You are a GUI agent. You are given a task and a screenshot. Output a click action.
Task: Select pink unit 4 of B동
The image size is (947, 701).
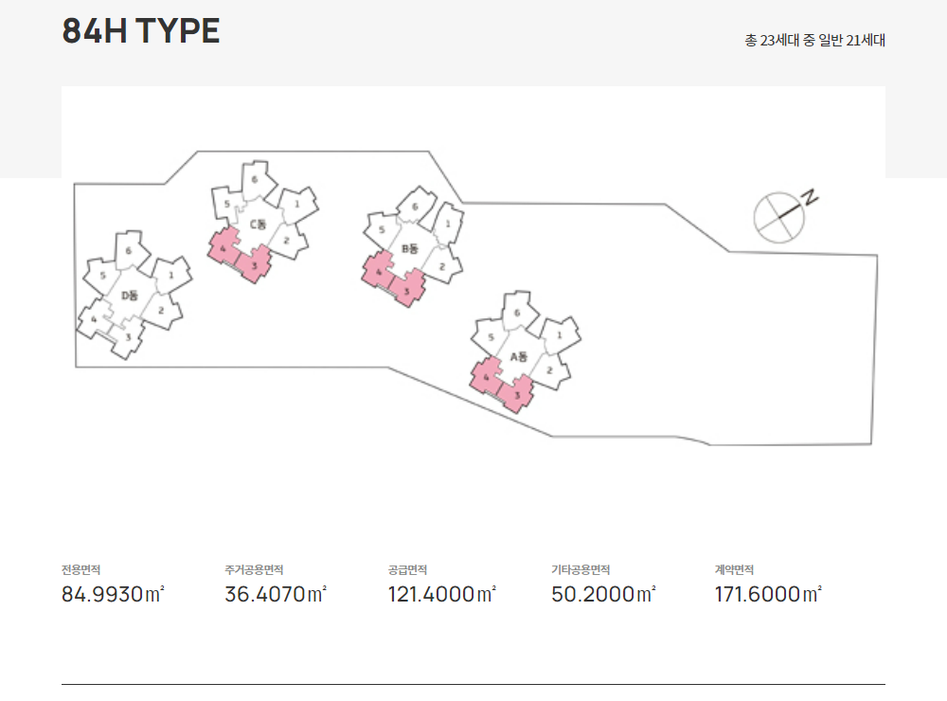379,271
